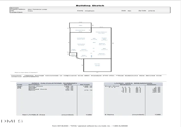Click the net total value '279.79'
The height and width of the screenshot is (127, 181).
pos(88,90)
